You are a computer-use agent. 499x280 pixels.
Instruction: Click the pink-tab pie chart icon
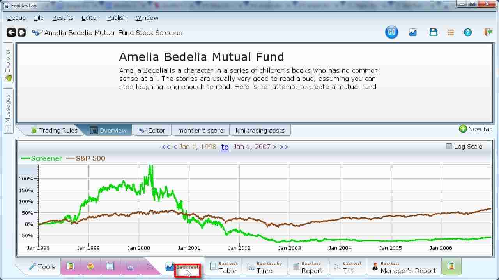coord(90,266)
